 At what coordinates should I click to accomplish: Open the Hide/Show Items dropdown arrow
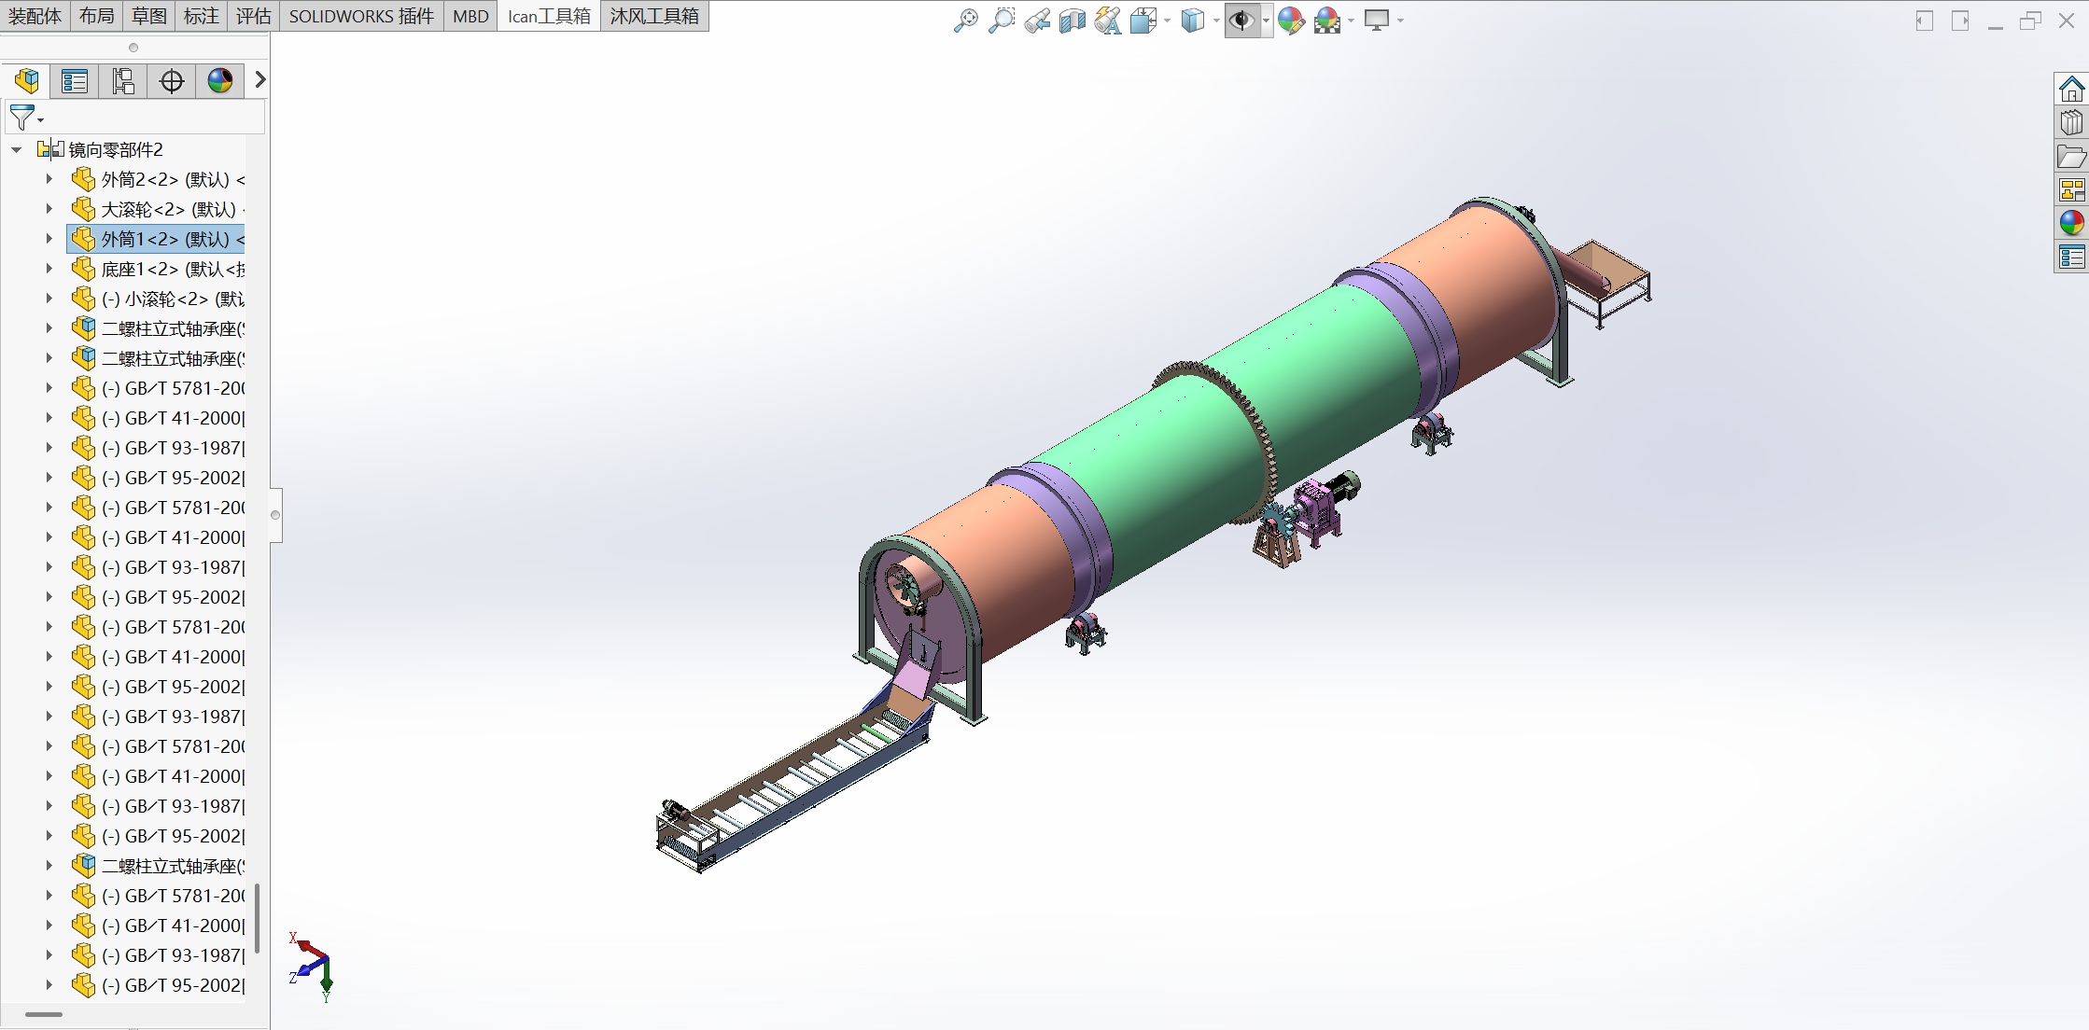coord(1266,21)
